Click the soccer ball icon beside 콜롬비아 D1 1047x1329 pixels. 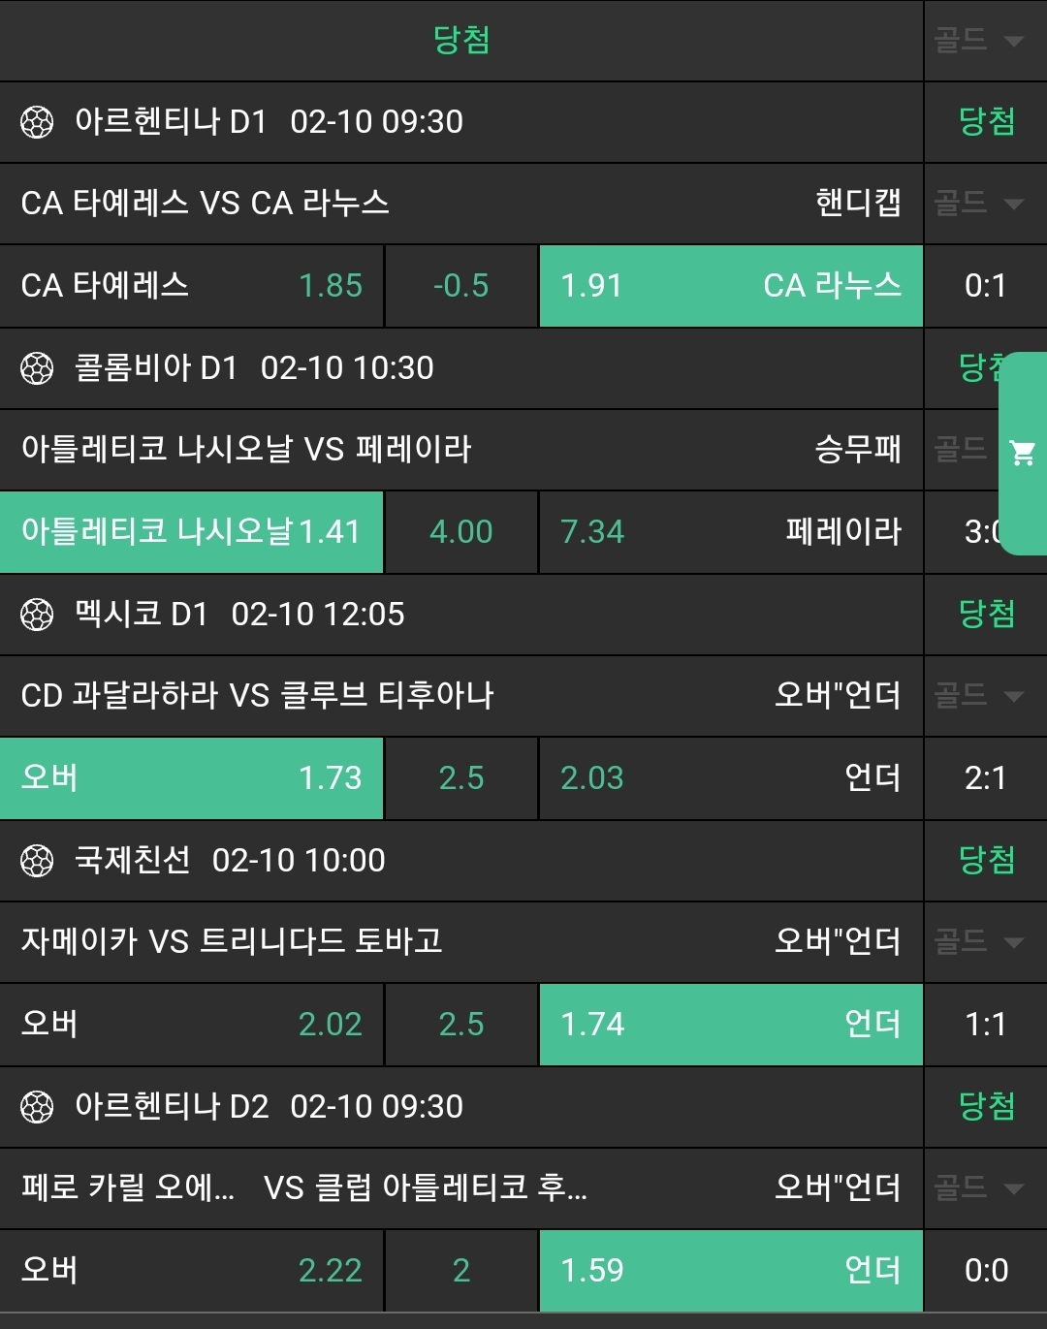click(37, 368)
